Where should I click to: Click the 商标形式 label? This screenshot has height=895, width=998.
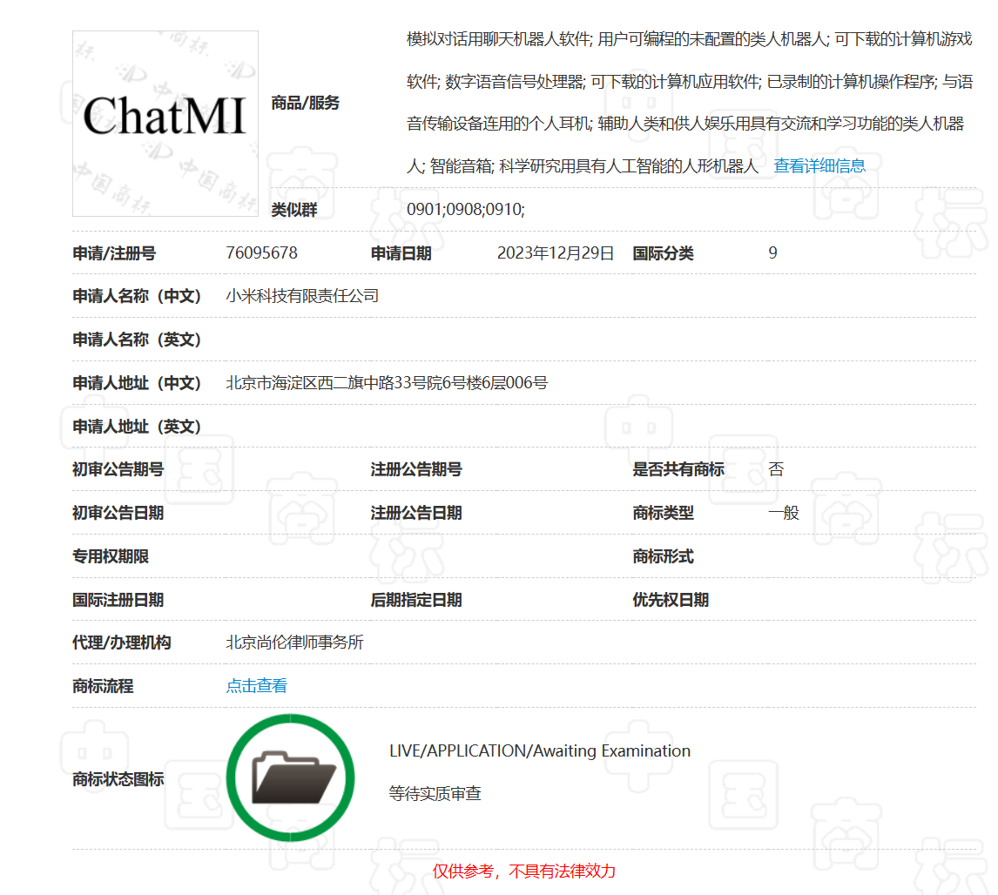(x=663, y=556)
